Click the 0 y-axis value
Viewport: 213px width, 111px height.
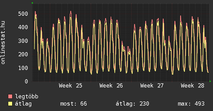click(x=26, y=81)
